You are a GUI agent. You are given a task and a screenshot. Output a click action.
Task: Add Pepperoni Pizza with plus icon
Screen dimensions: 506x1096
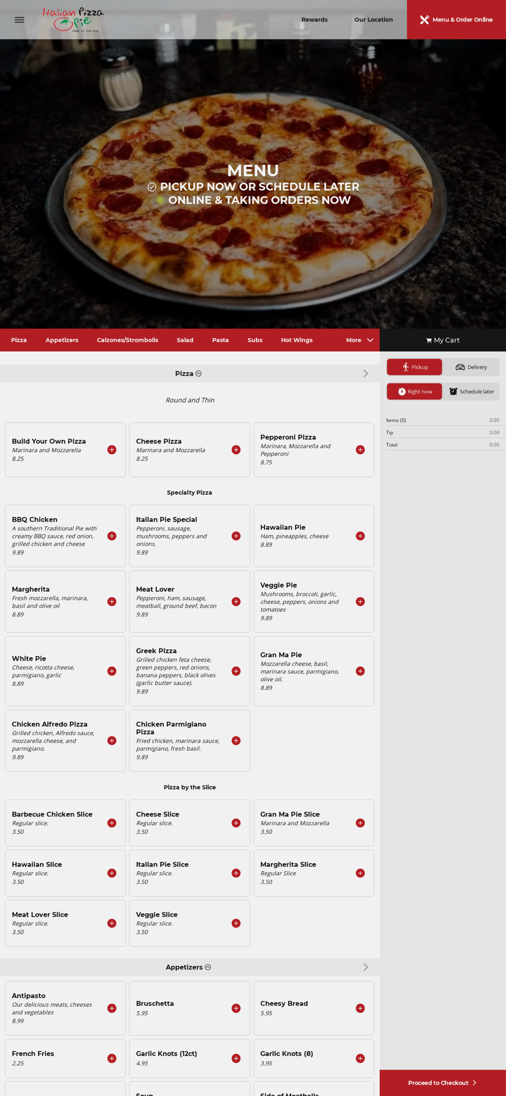click(360, 450)
